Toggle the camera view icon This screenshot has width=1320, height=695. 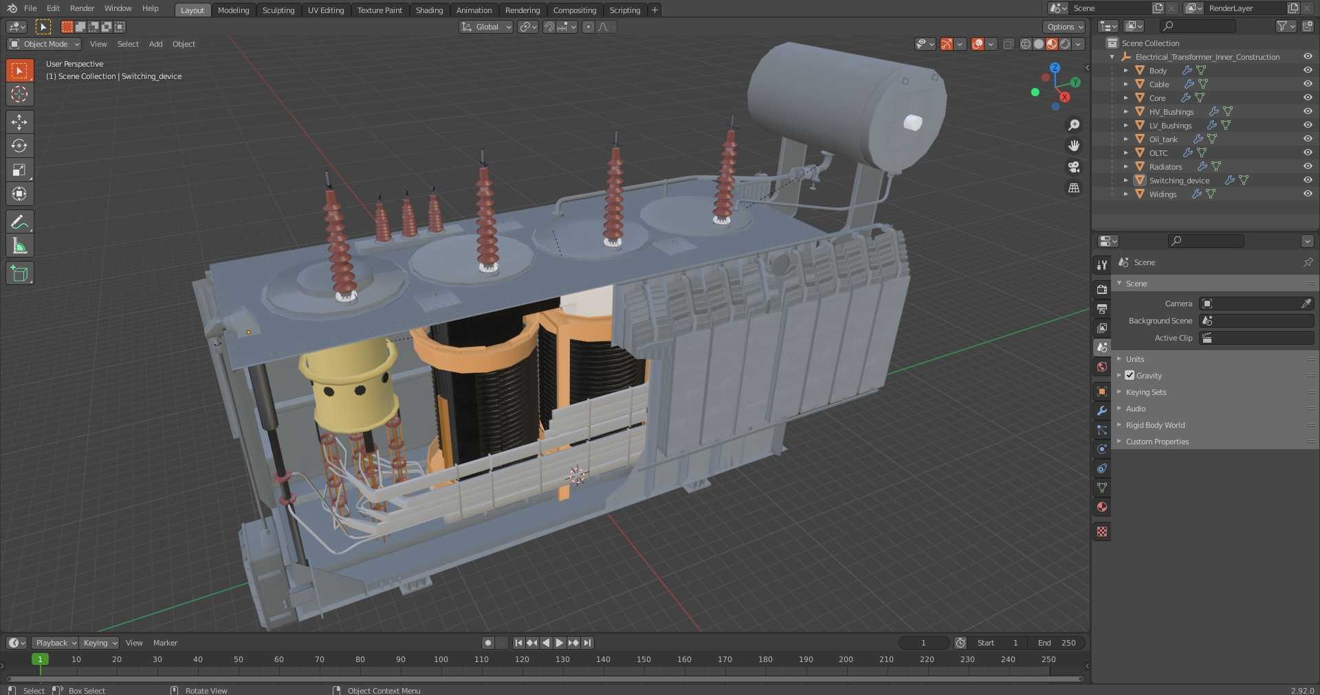pyautogui.click(x=1074, y=167)
